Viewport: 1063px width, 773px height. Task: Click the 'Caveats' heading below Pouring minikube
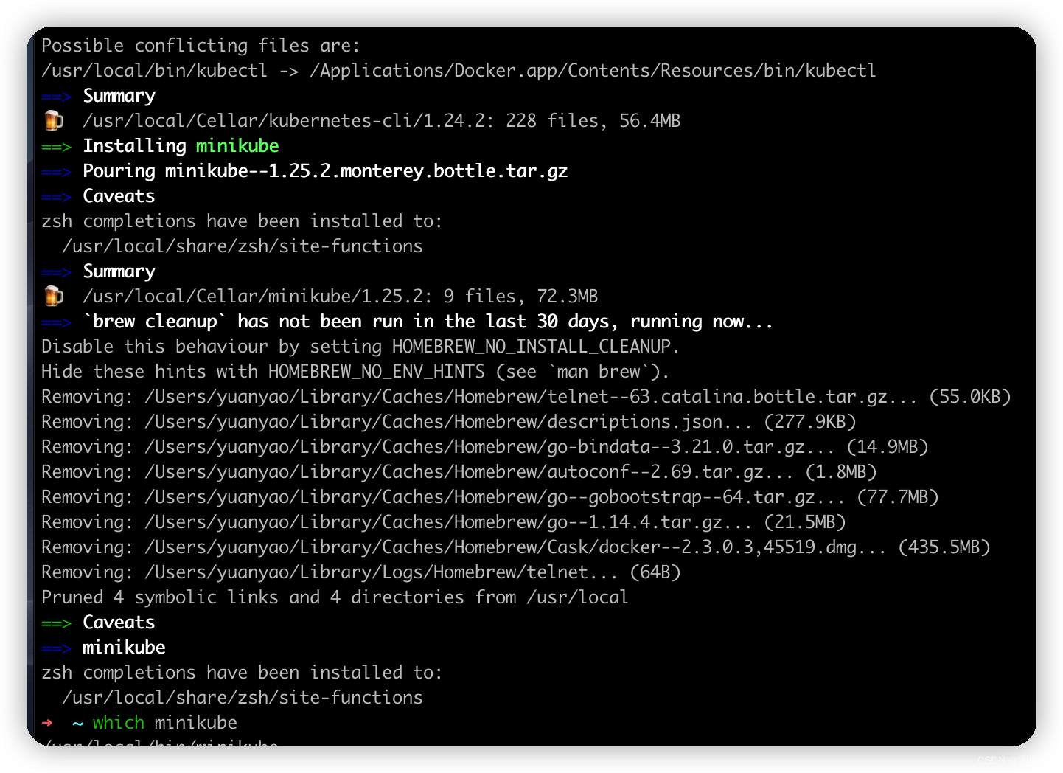point(119,196)
